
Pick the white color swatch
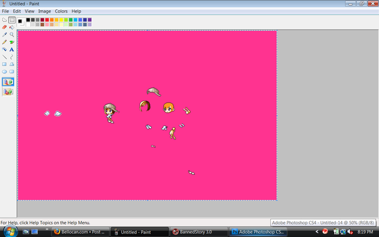[x=28, y=24]
